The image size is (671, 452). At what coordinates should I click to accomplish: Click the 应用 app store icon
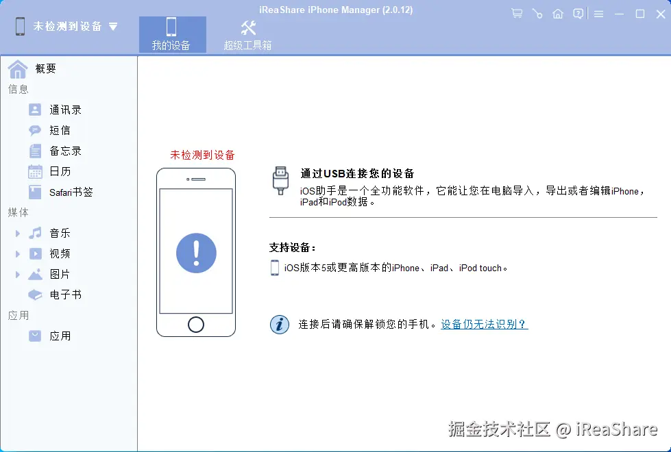coord(35,336)
